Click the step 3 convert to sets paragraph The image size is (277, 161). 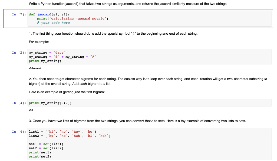tap(137, 121)
